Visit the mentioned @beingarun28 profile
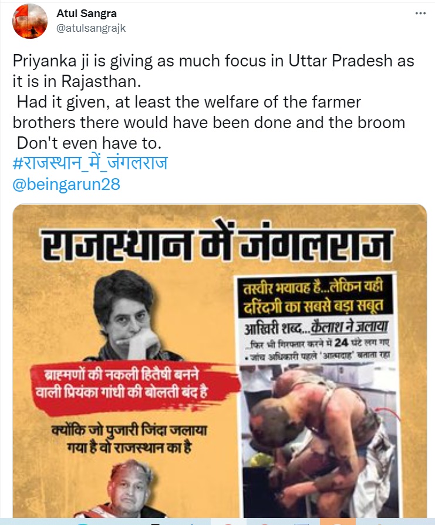Viewport: 435px width, 525px height. 66,185
